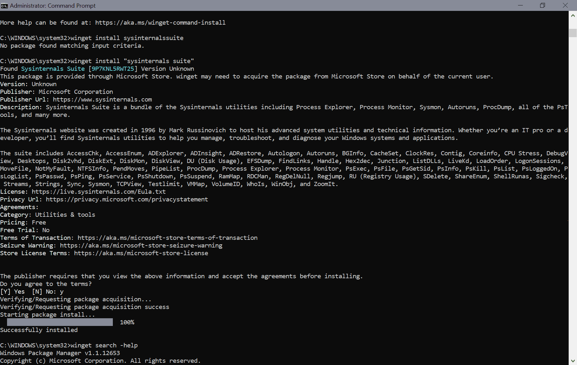The height and width of the screenshot is (365, 577).
Task: Open the Command Prompt system menu icon
Action: [4, 6]
